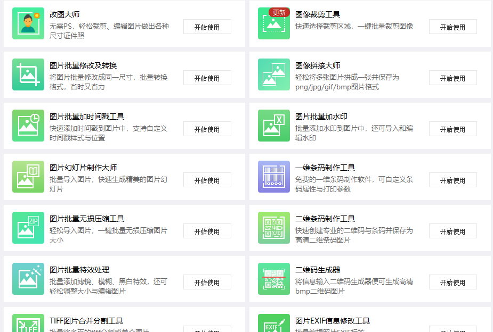This screenshot has width=493, height=332.
Task: Select the 图片幻灯片制作大师 title
Action: pos(83,168)
